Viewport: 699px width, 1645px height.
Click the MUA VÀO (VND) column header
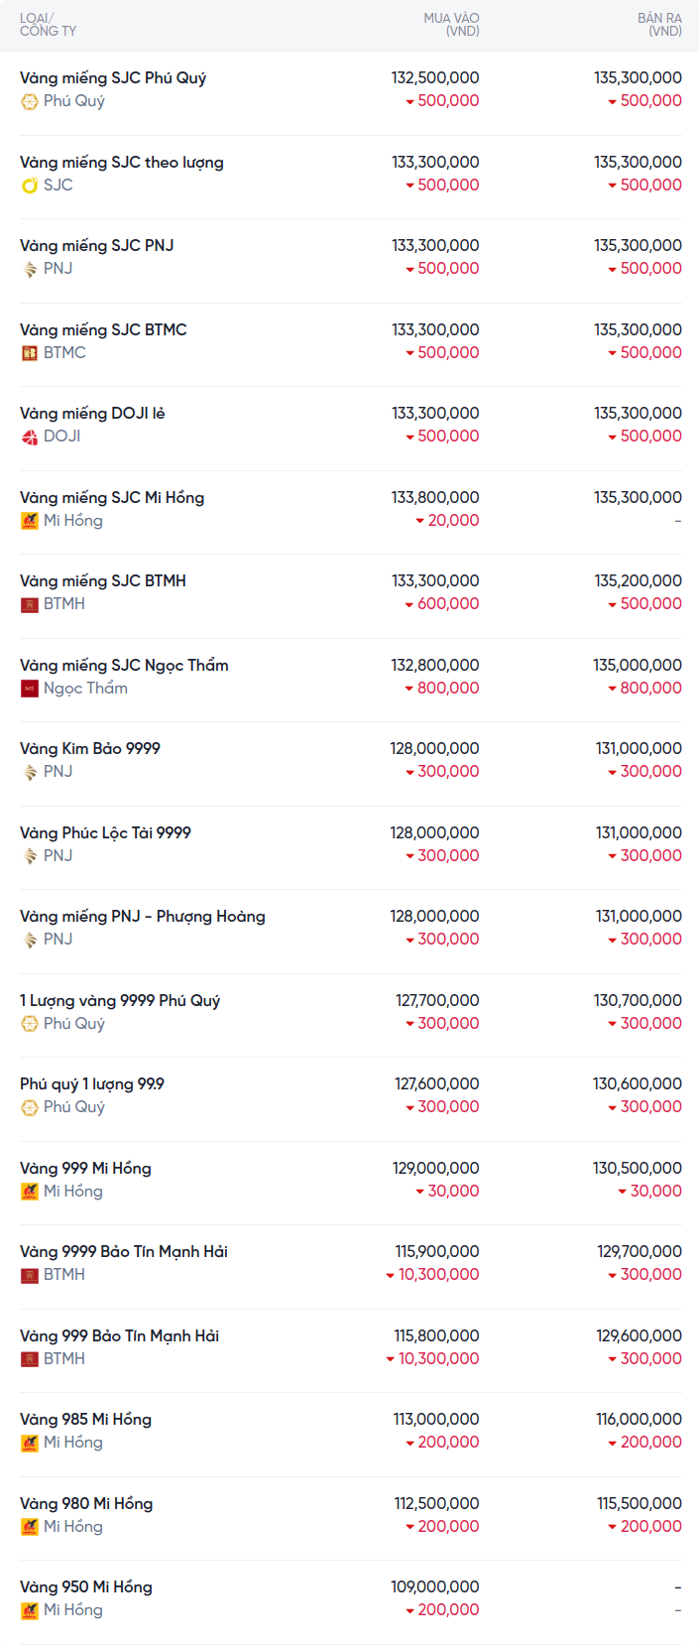click(451, 25)
